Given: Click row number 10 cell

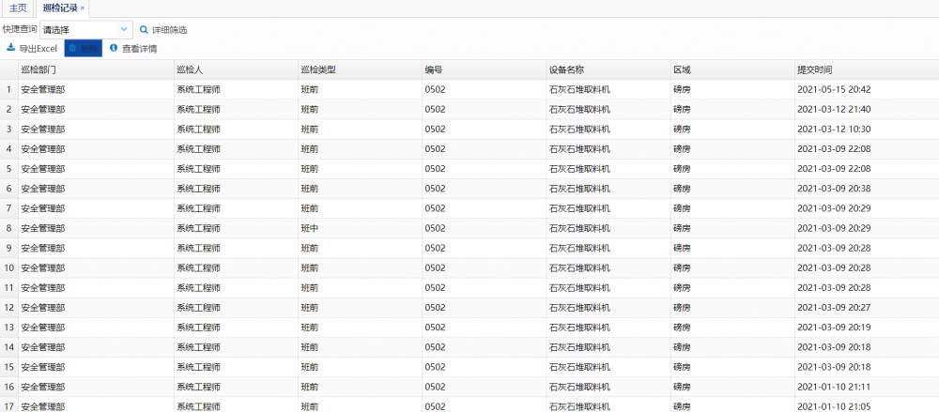Looking at the screenshot, I should click(x=9, y=267).
